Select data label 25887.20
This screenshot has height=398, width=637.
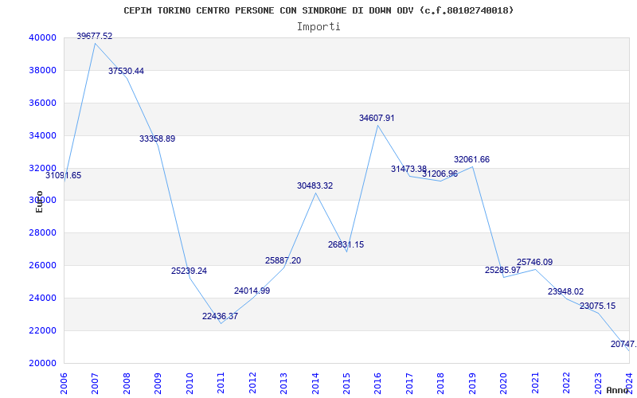click(283, 261)
